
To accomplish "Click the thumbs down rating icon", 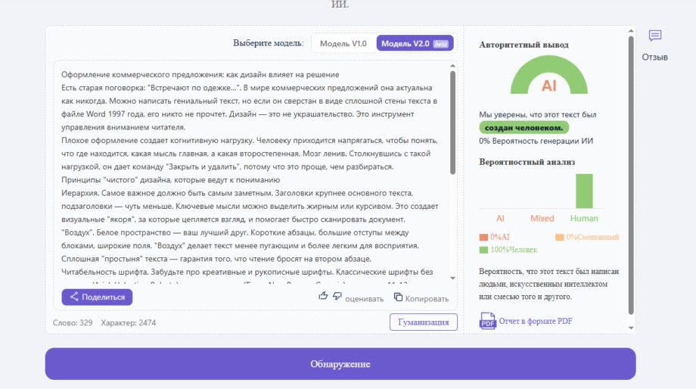I will 337,297.
